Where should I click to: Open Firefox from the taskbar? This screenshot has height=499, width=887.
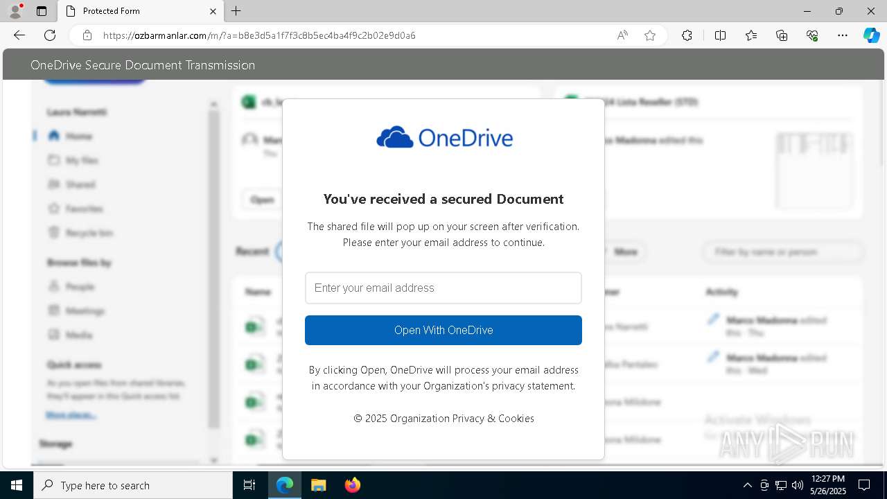pos(352,485)
